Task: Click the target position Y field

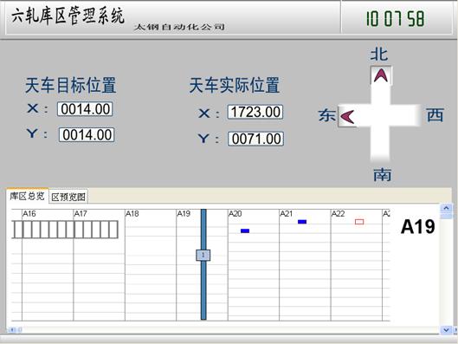Action: pos(87,134)
